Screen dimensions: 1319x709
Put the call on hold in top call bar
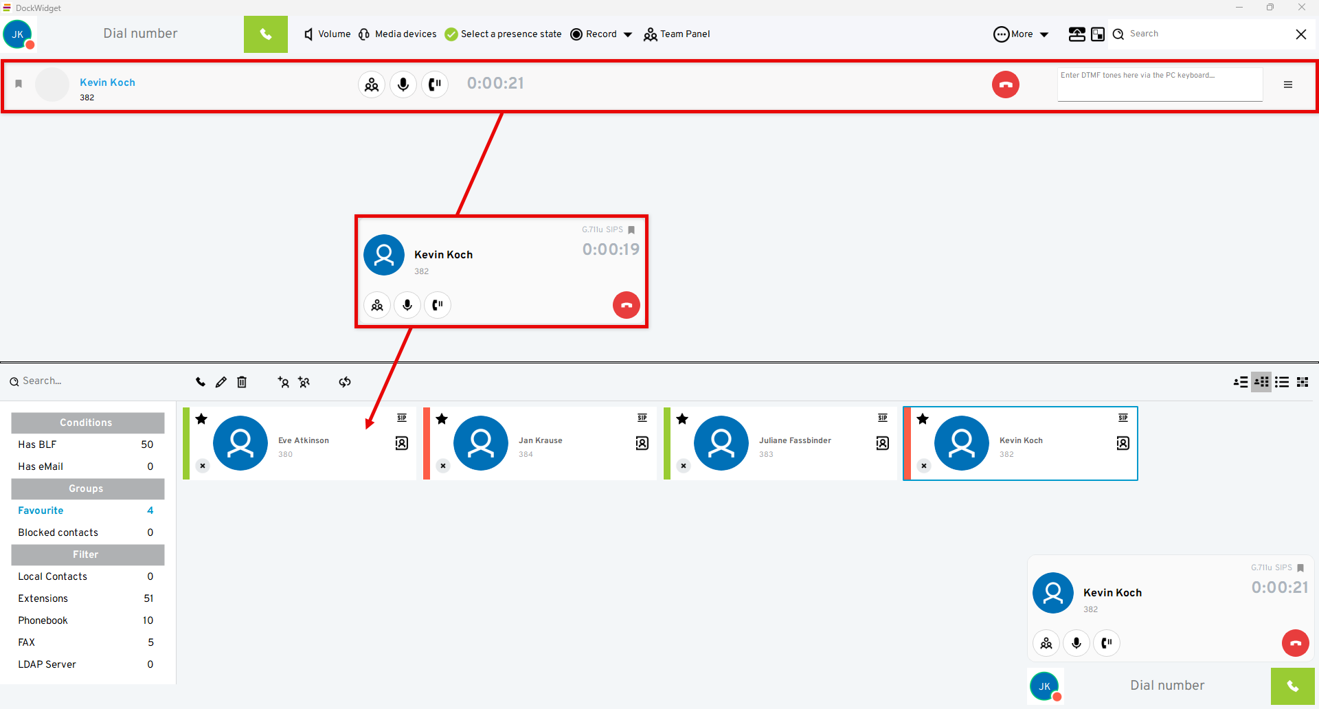click(x=435, y=85)
